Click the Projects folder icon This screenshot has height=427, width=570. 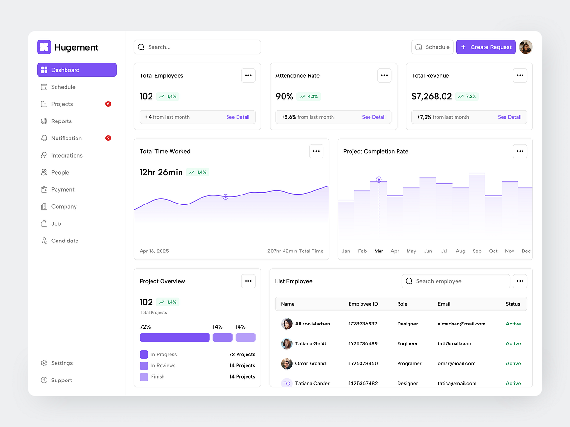tap(43, 104)
